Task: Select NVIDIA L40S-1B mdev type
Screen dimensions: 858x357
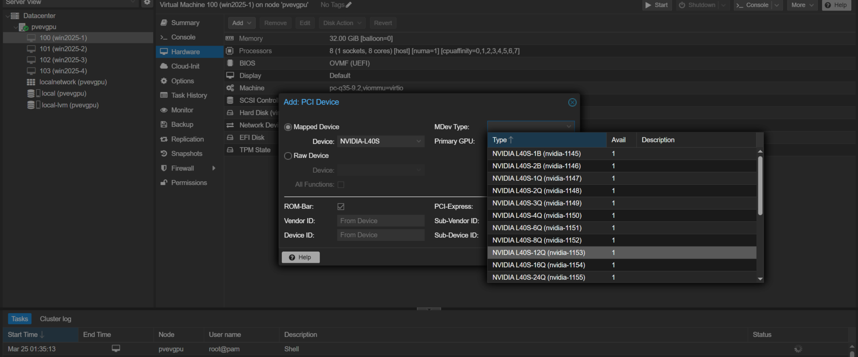Action: tap(622, 154)
